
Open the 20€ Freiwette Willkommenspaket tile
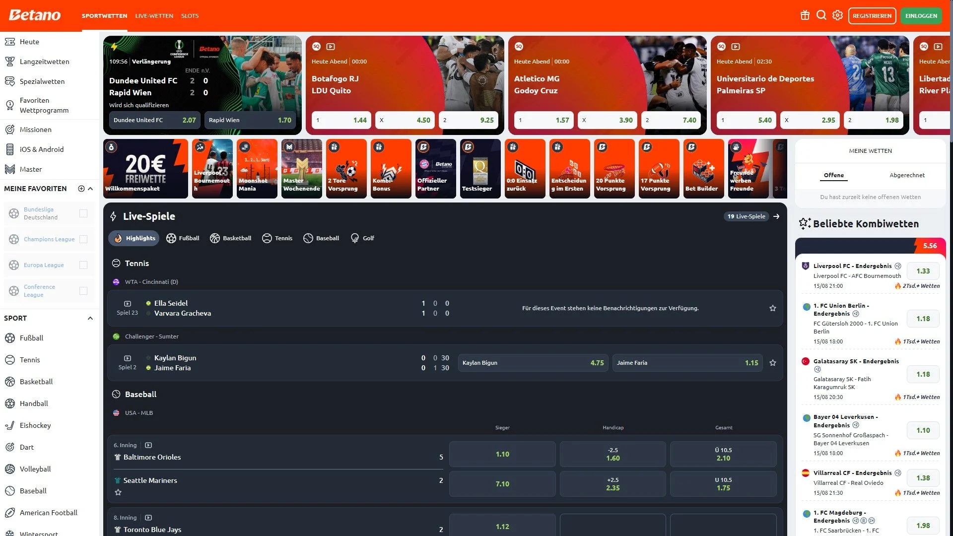coord(145,169)
